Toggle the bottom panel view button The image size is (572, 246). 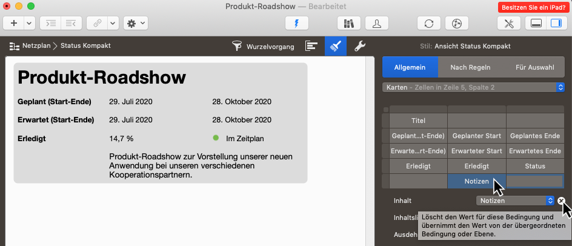(536, 24)
